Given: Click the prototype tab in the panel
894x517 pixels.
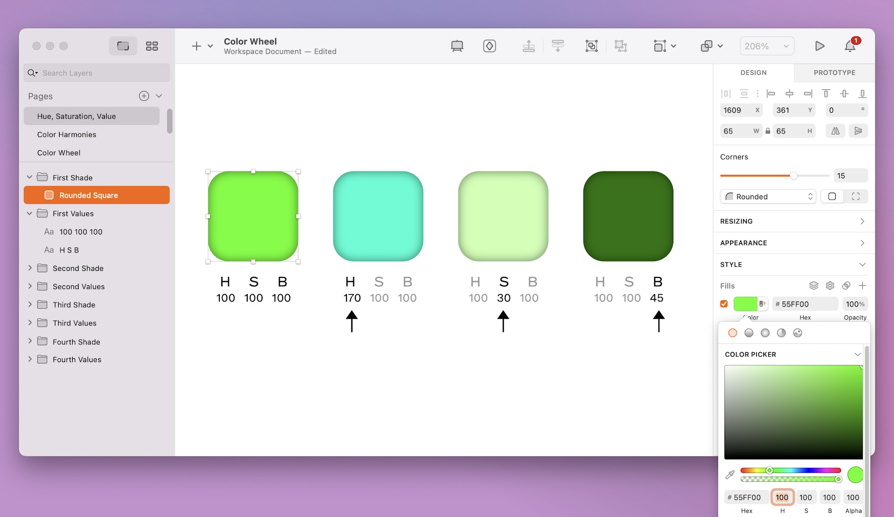Looking at the screenshot, I should point(835,73).
